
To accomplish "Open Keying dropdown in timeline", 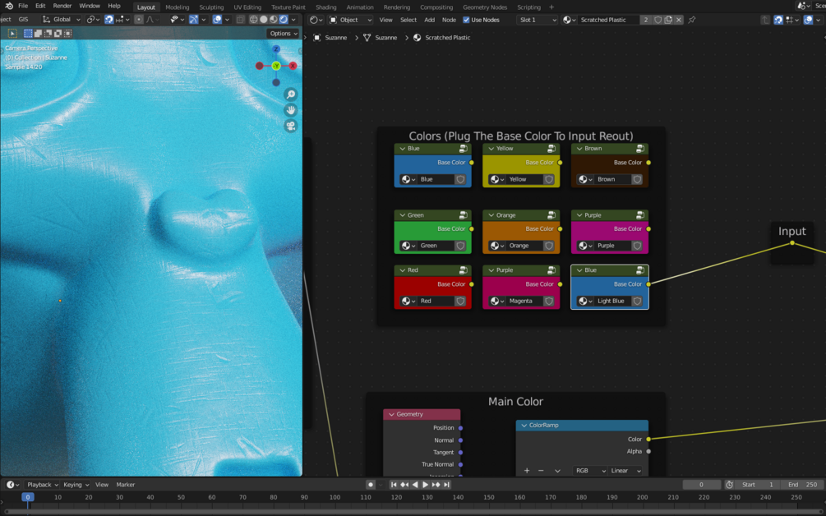I will click(x=76, y=485).
